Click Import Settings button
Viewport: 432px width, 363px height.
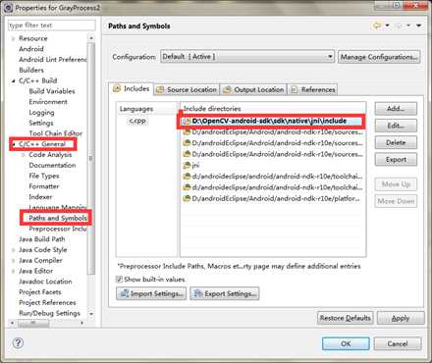(151, 293)
